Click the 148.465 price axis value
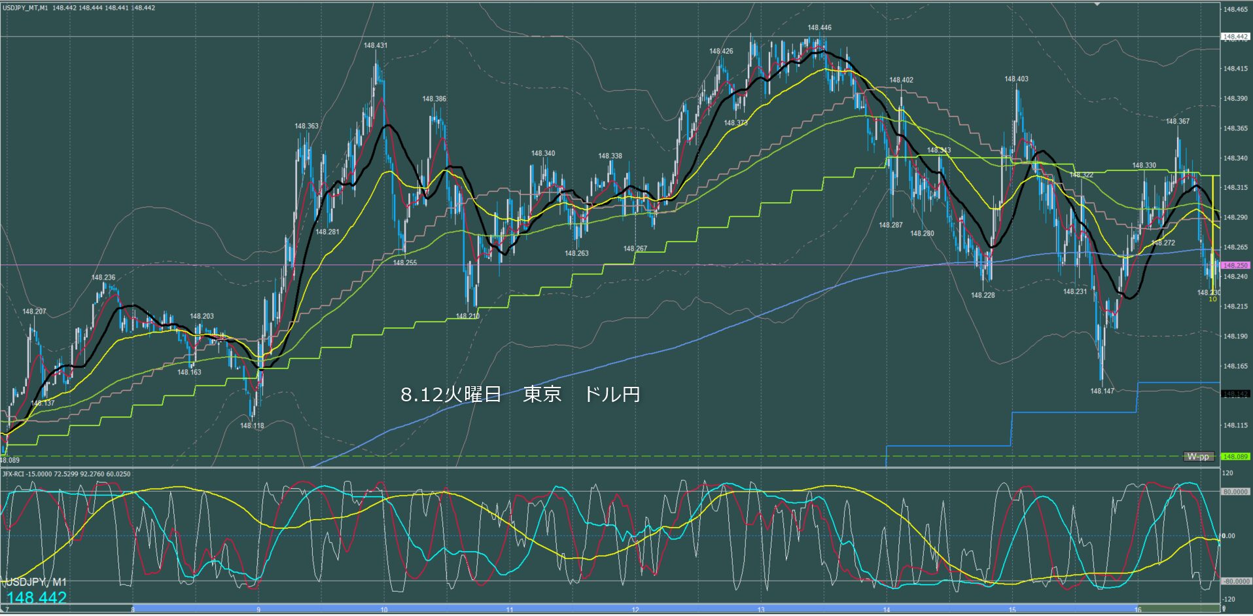The image size is (1253, 616). tap(1235, 9)
